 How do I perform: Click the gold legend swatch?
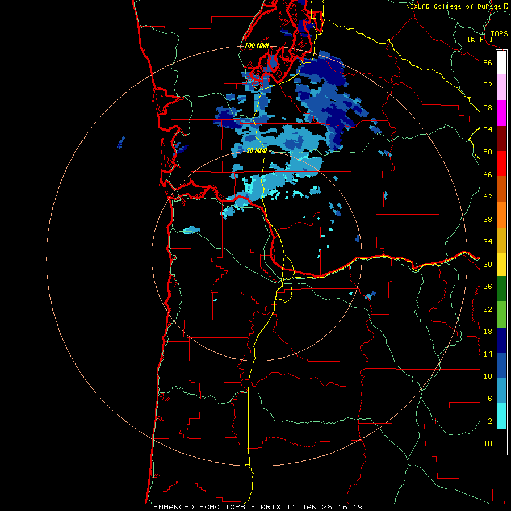pos(501,240)
